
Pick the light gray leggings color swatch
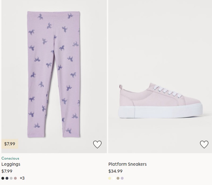pos(11,178)
